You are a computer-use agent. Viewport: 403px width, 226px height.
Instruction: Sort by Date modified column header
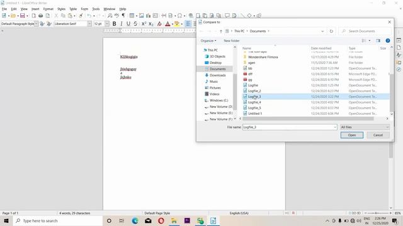pos(321,48)
